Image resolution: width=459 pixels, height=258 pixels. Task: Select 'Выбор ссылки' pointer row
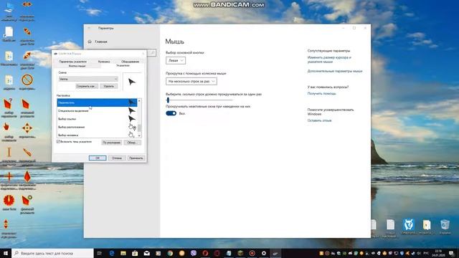97,119
